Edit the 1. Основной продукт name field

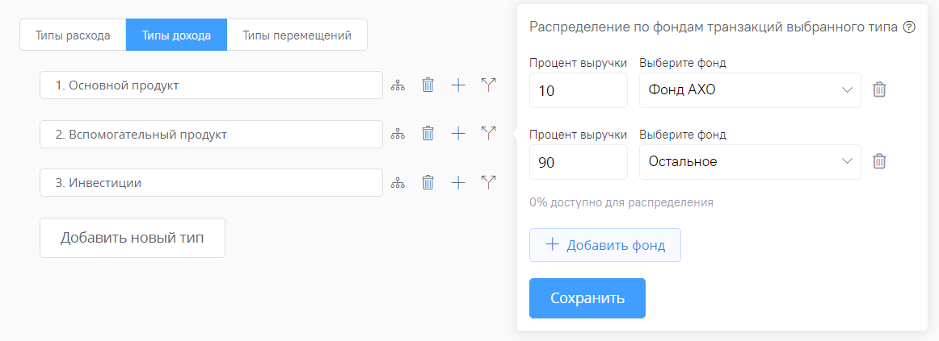coord(212,85)
